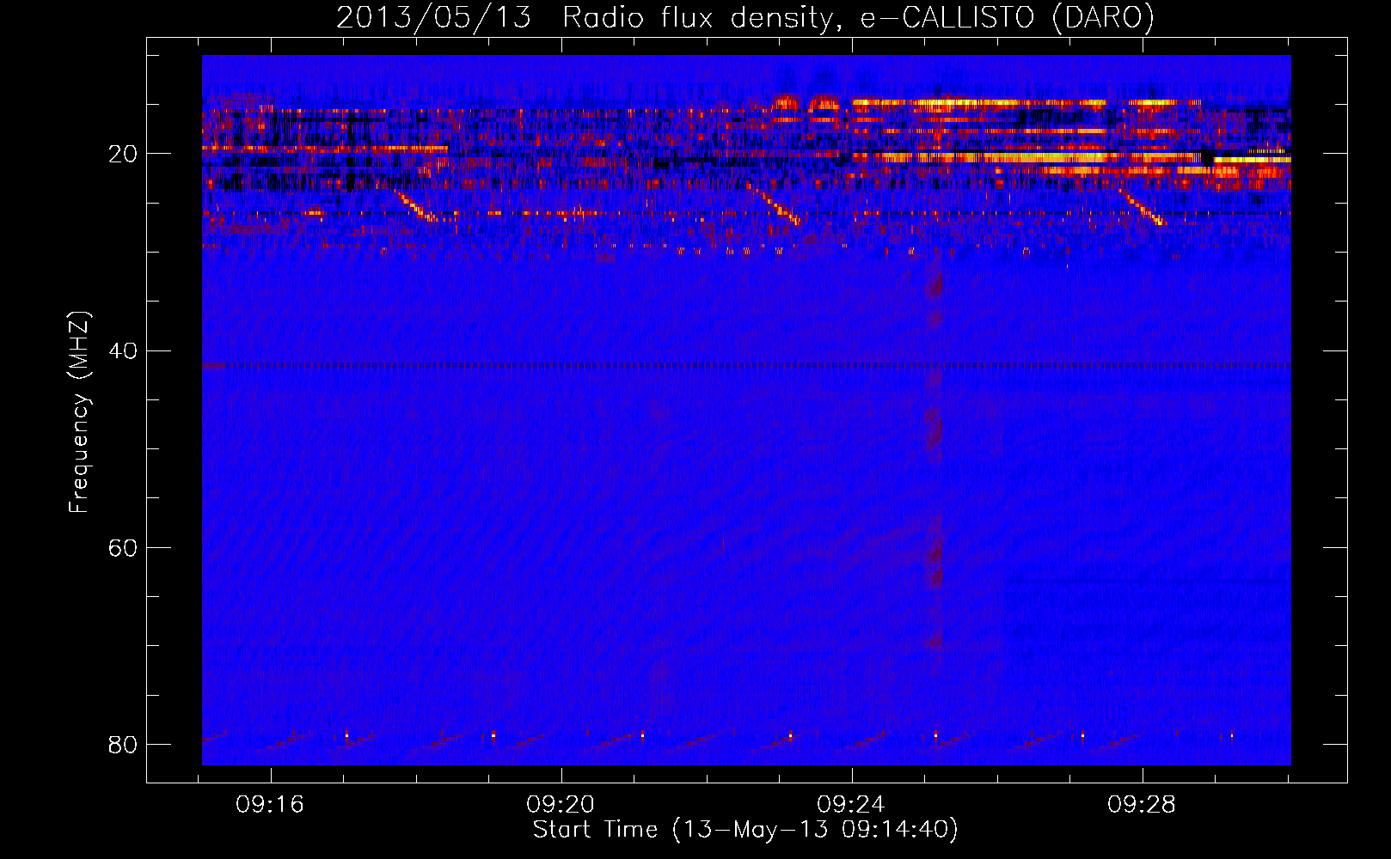Click the 80 MHz frequency tick label
The width and height of the screenshot is (1391, 859).
click(x=124, y=744)
